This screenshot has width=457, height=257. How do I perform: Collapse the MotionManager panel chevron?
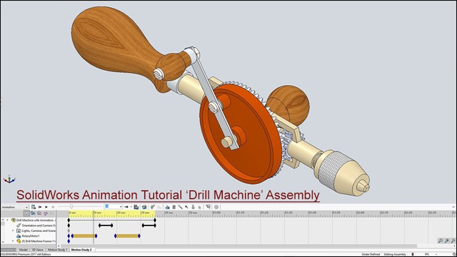453,207
